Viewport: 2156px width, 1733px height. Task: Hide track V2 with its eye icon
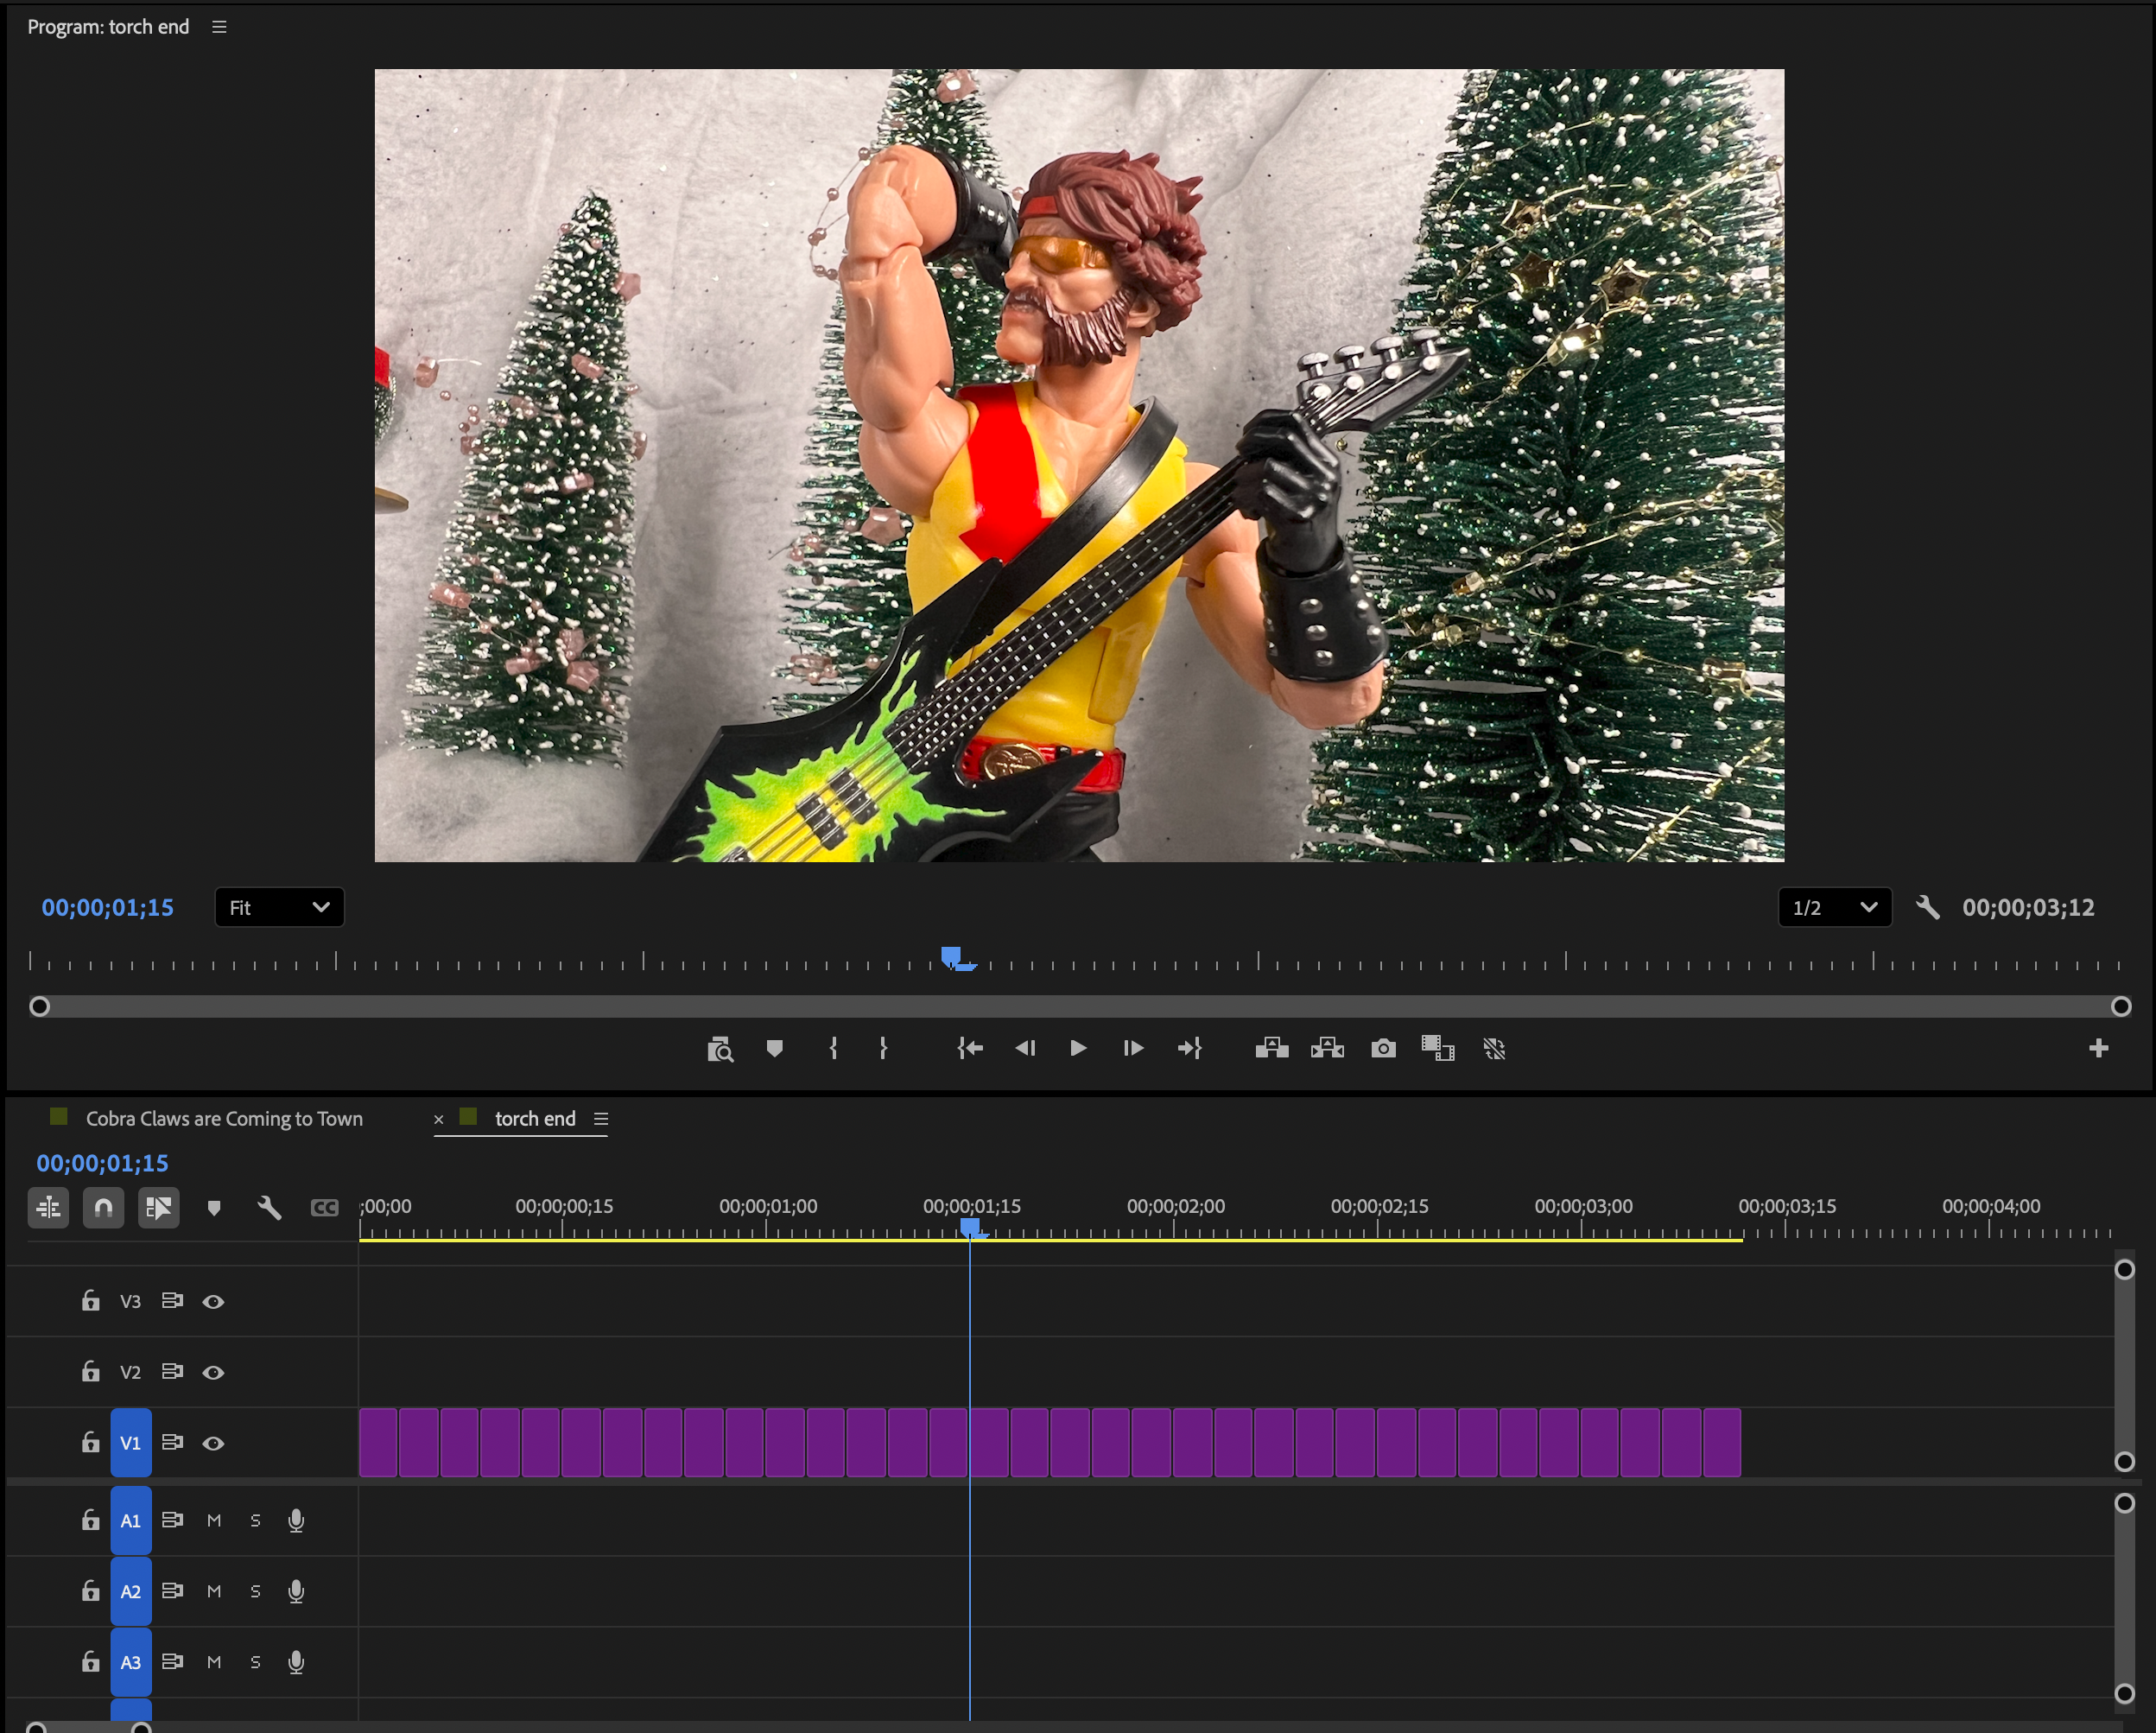tap(213, 1372)
